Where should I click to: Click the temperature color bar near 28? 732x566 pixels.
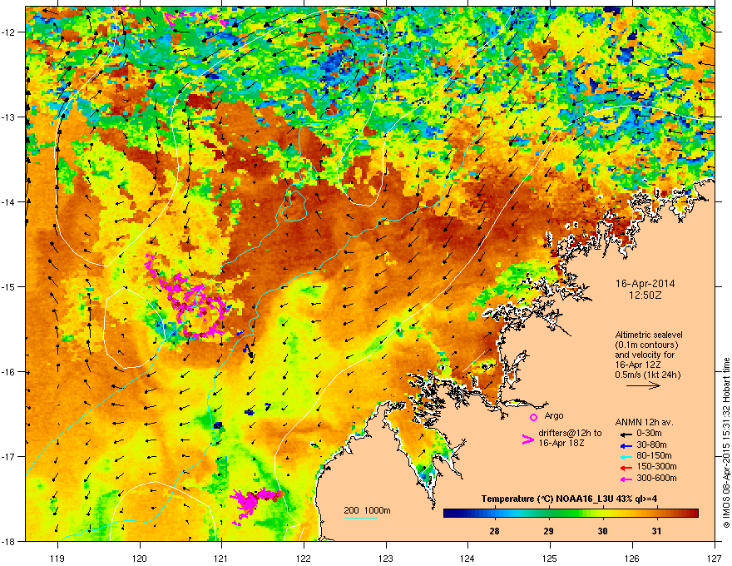point(494,514)
